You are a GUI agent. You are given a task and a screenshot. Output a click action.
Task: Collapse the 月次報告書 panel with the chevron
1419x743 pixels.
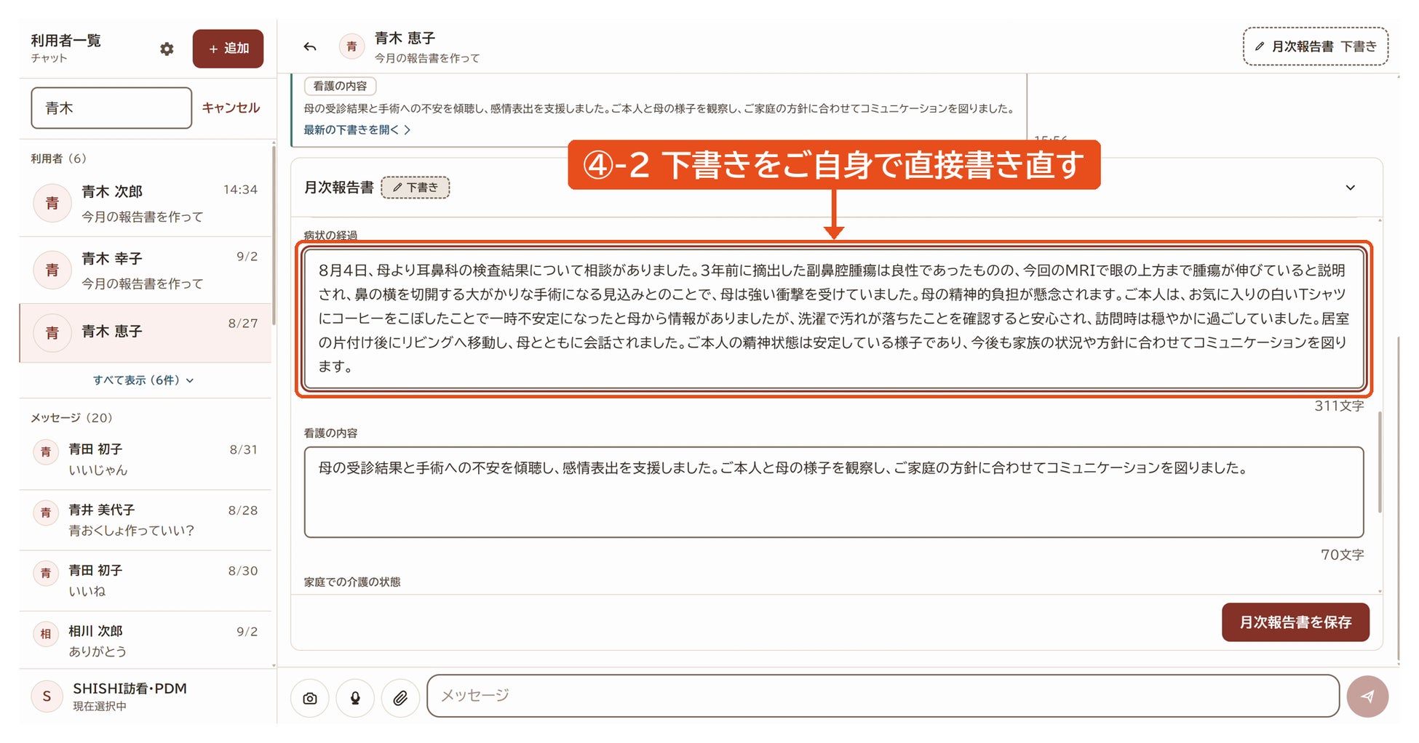click(x=1350, y=188)
